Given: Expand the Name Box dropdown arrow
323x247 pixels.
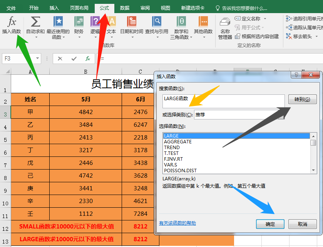Looking at the screenshot, I should 37,58.
